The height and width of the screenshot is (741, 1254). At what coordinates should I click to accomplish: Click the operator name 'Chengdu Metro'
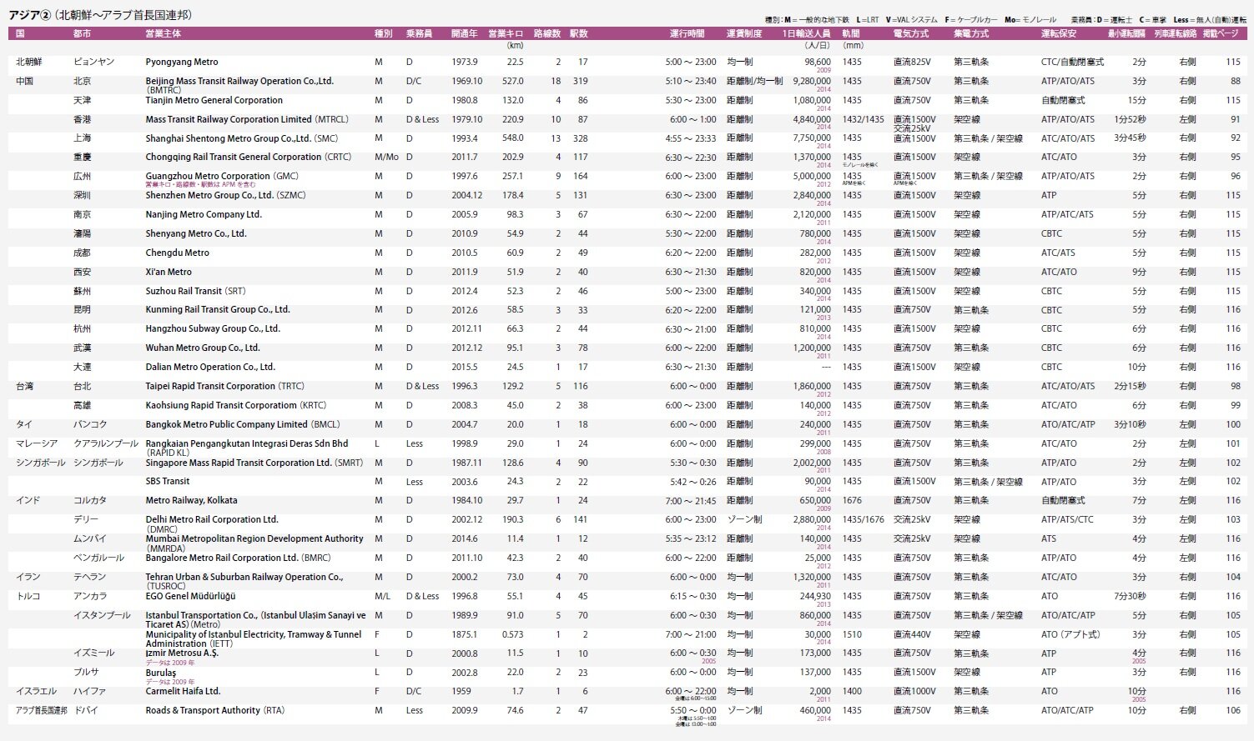point(178,253)
